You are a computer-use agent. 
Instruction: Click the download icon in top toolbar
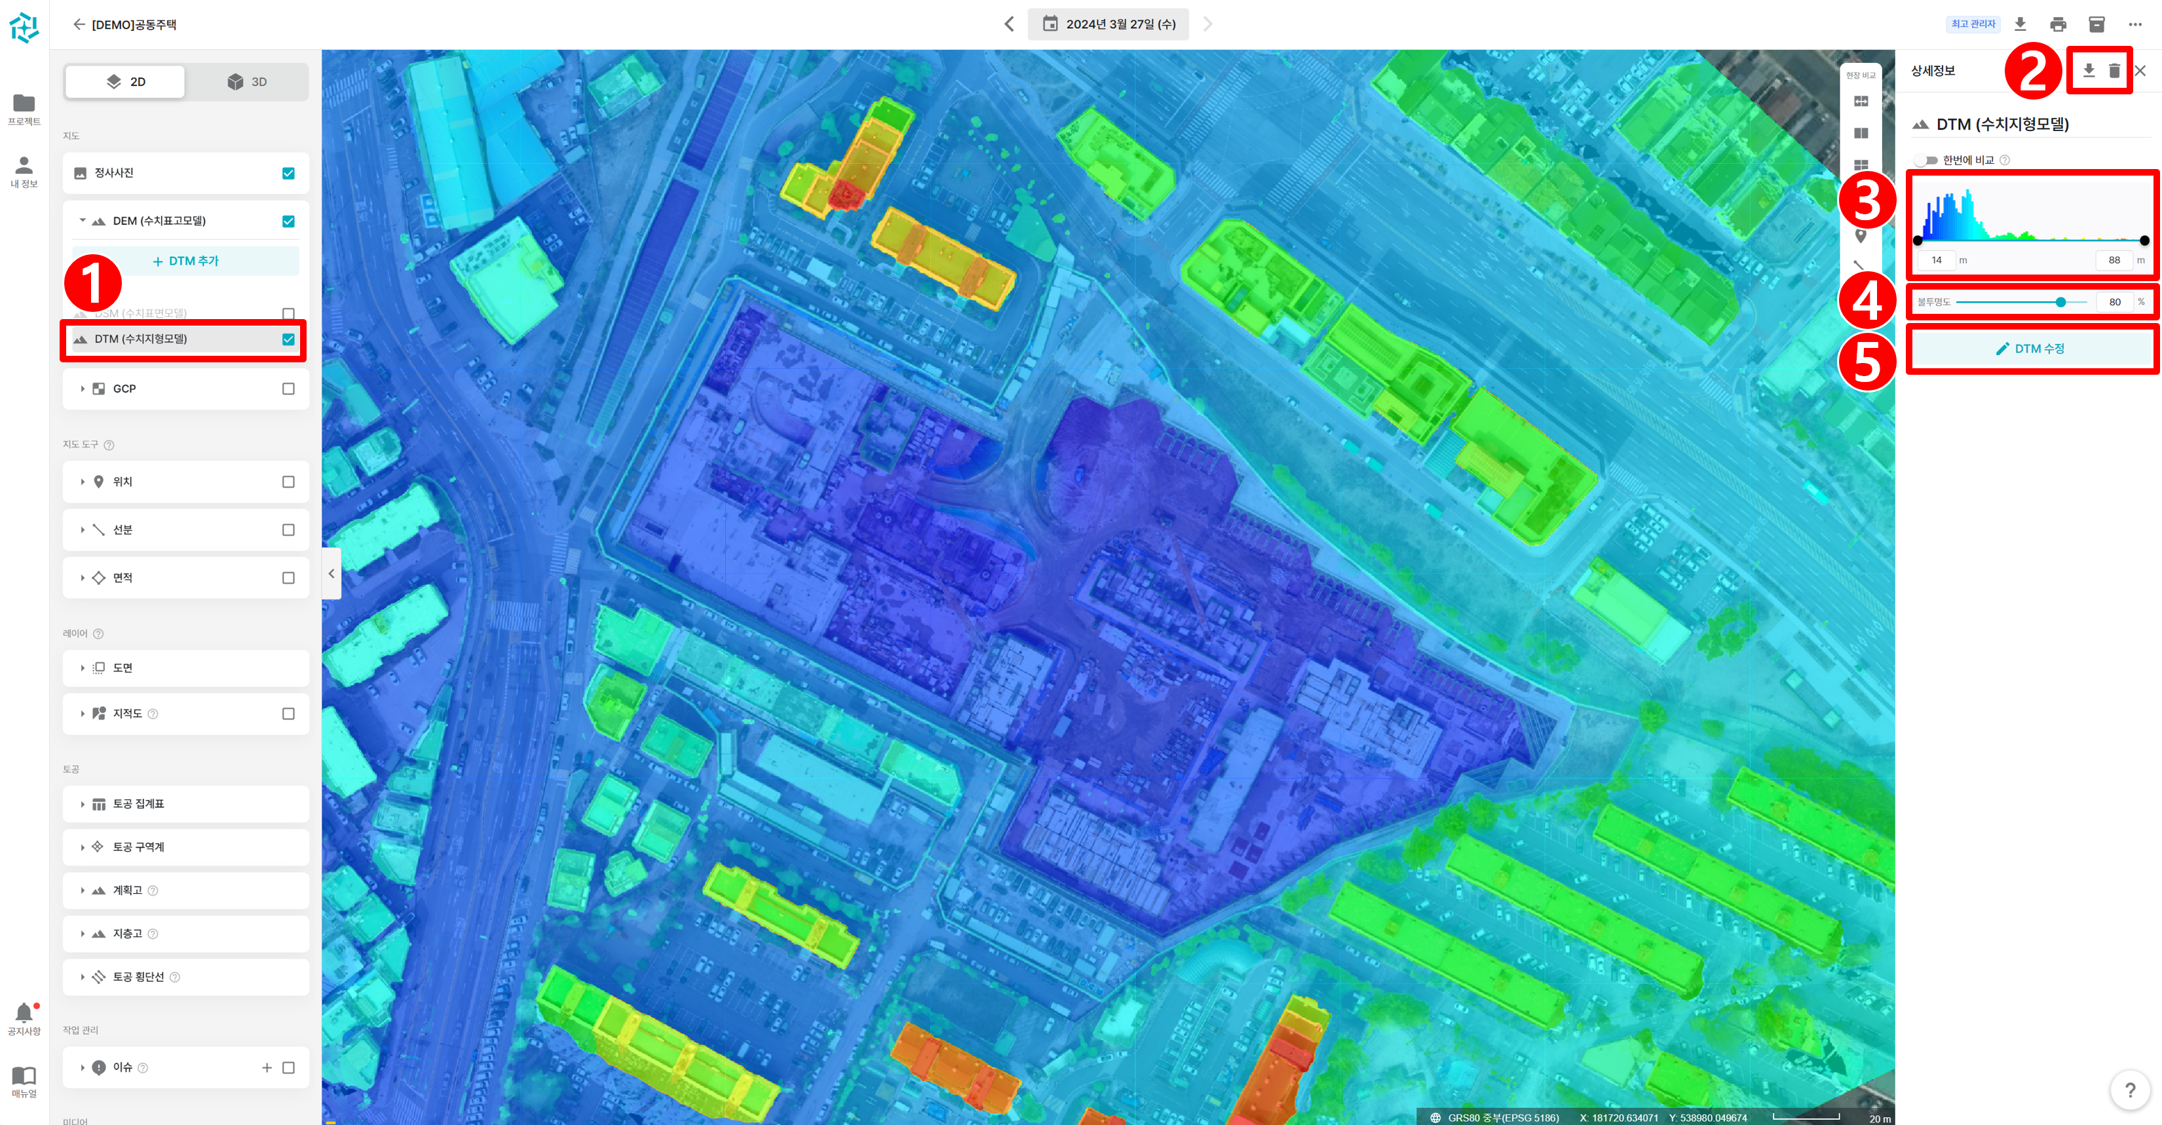(x=2020, y=24)
